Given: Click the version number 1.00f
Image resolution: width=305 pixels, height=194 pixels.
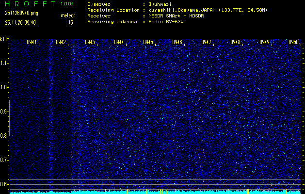Looking at the screenshot, I should 67,4.
